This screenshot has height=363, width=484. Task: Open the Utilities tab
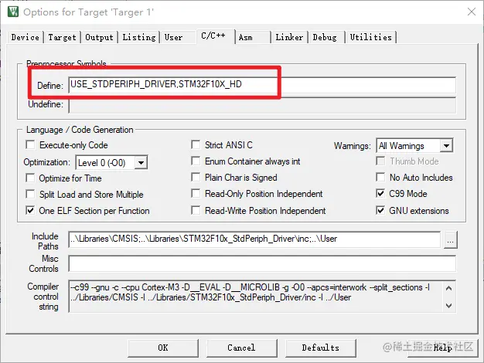tap(370, 37)
